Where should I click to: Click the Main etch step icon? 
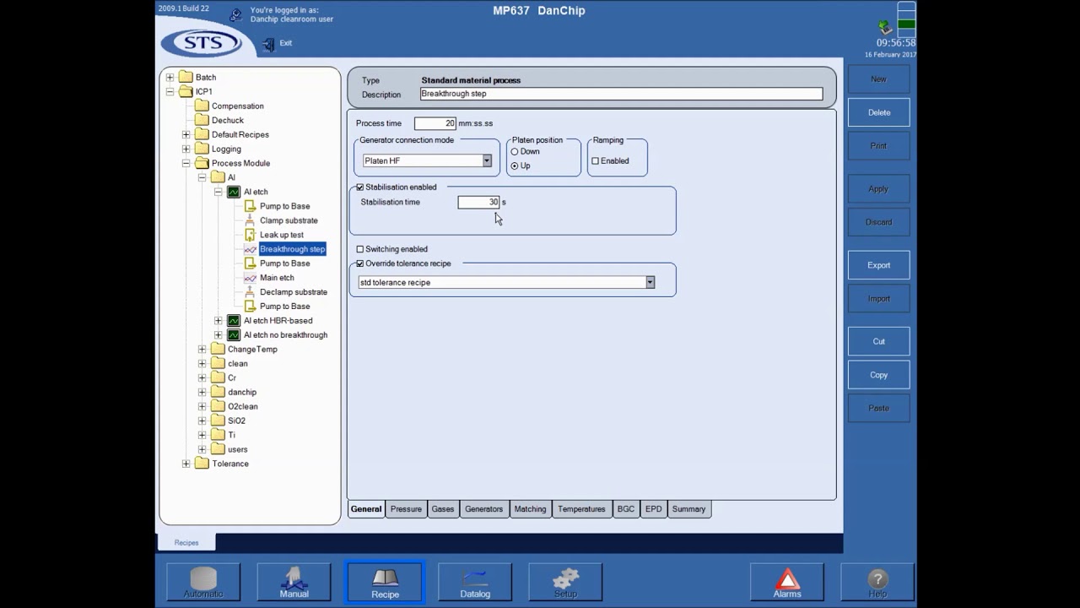coord(250,278)
